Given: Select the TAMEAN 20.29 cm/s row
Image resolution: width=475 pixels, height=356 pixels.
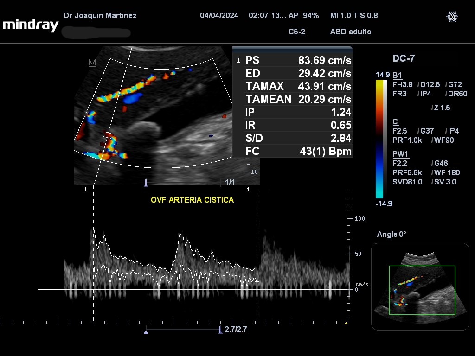Looking at the screenshot, I should [298, 99].
